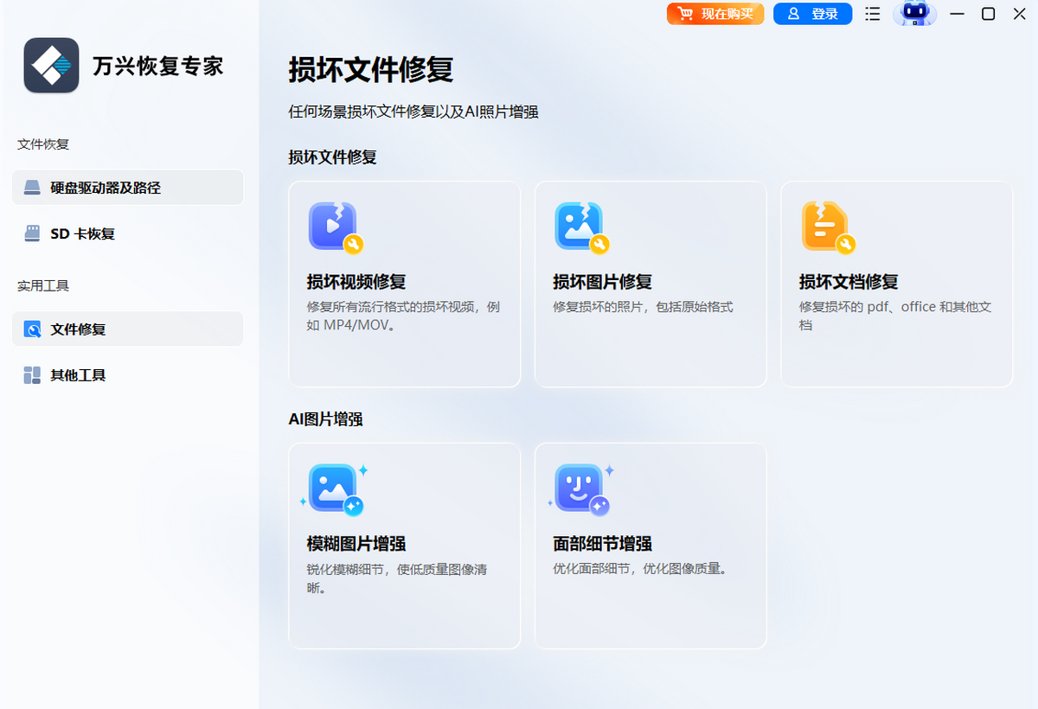Viewport: 1038px width, 709px height.
Task: Click the 现在购买 button
Action: pos(715,14)
